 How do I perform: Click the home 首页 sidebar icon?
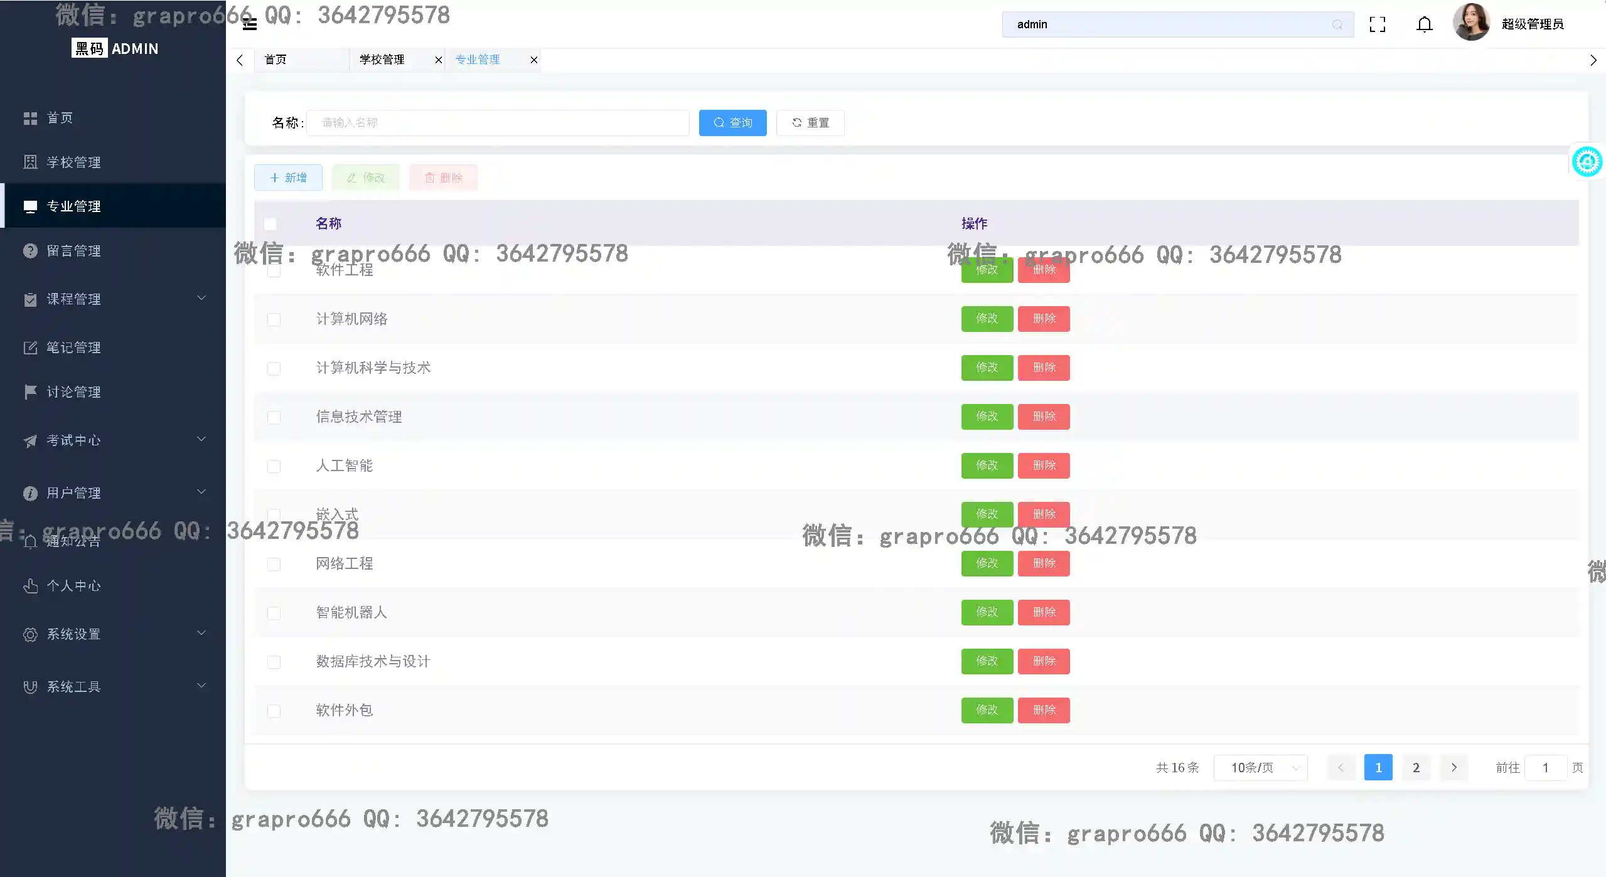click(30, 118)
